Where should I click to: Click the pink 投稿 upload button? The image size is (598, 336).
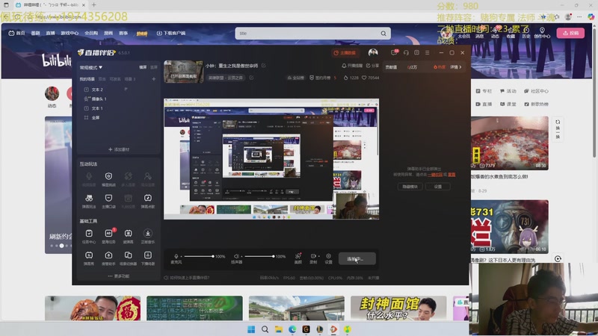pos(570,33)
